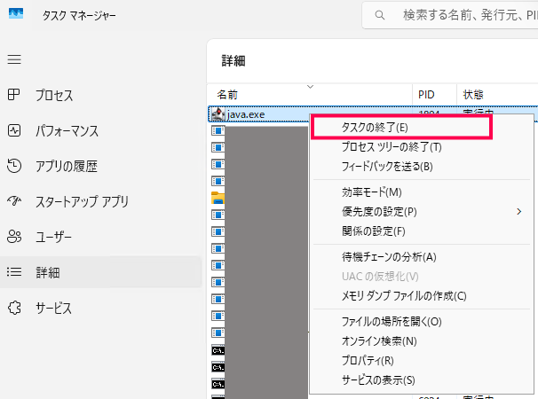Open the パフォーマンス page icon
Image resolution: width=538 pixels, height=399 pixels.
[x=14, y=130]
